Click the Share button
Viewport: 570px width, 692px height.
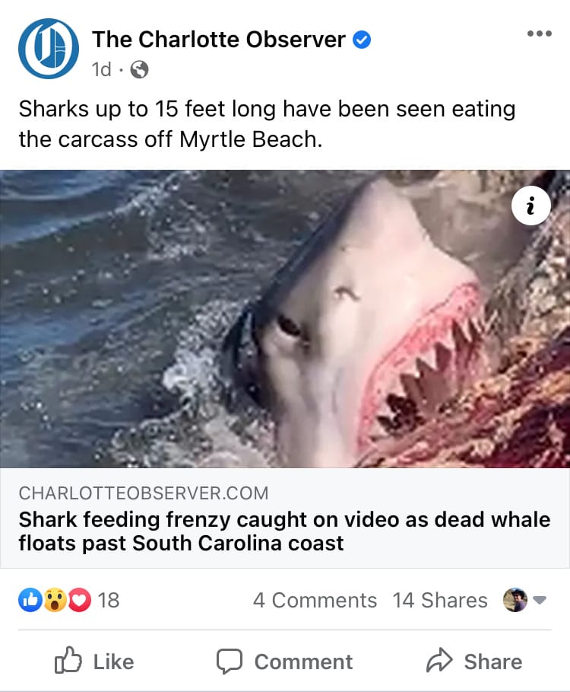[x=474, y=661]
